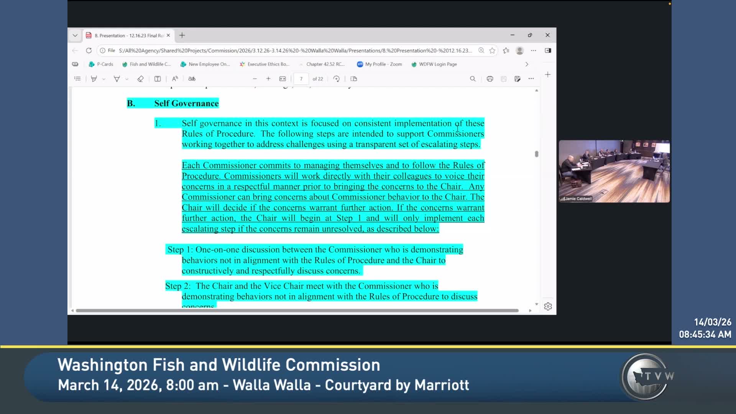Toggle favorite star in address bar
This screenshot has height=414, width=736.
coord(492,51)
